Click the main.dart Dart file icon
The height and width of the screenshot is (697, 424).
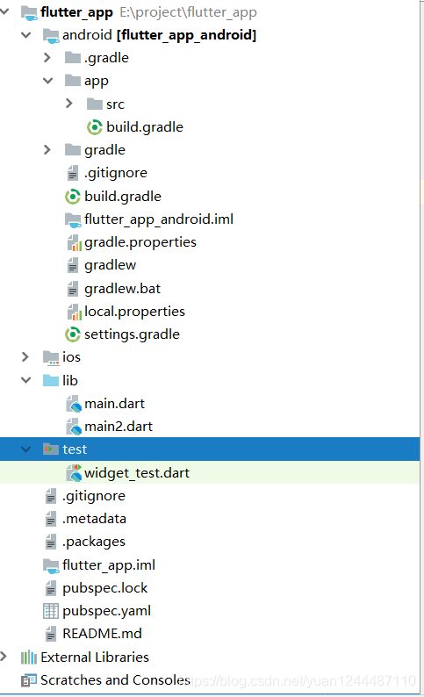tap(74, 404)
